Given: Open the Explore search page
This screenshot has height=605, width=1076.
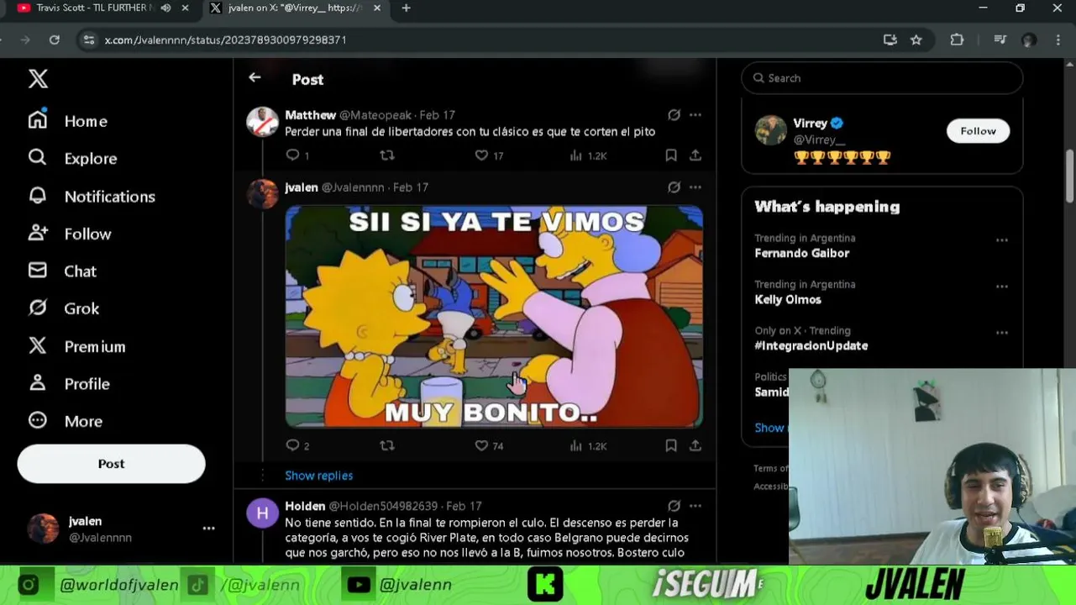Looking at the screenshot, I should 72,158.
